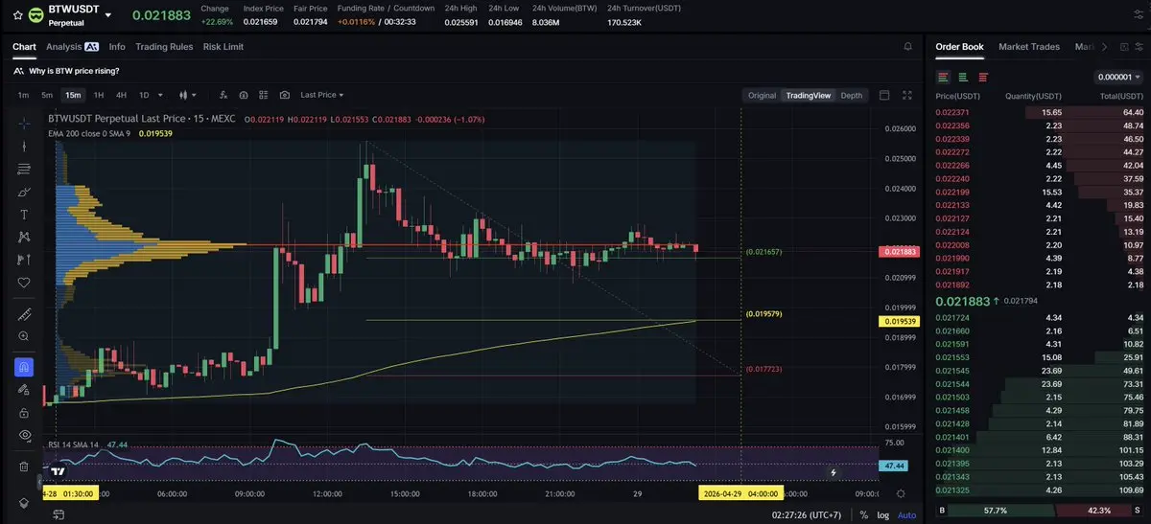The height and width of the screenshot is (524, 1151).
Task: Show more order panel tabs chevron
Action: click(x=1103, y=46)
